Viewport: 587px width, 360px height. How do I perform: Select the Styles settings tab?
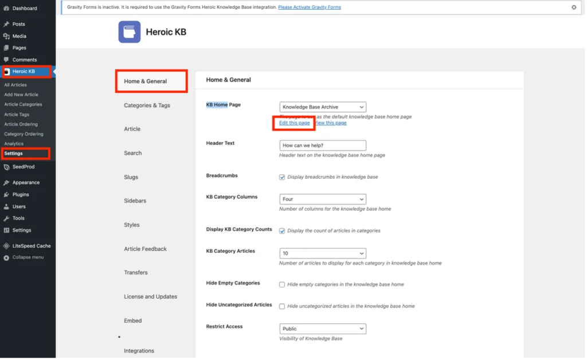click(x=132, y=225)
